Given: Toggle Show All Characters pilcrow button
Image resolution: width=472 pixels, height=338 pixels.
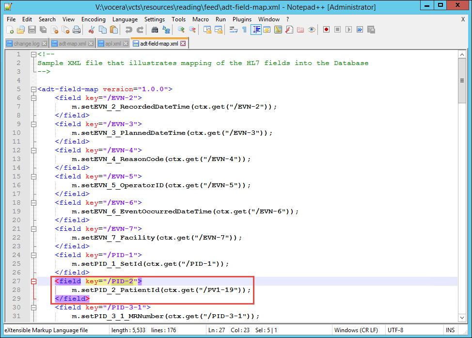Looking at the screenshot, I should tap(244, 30).
